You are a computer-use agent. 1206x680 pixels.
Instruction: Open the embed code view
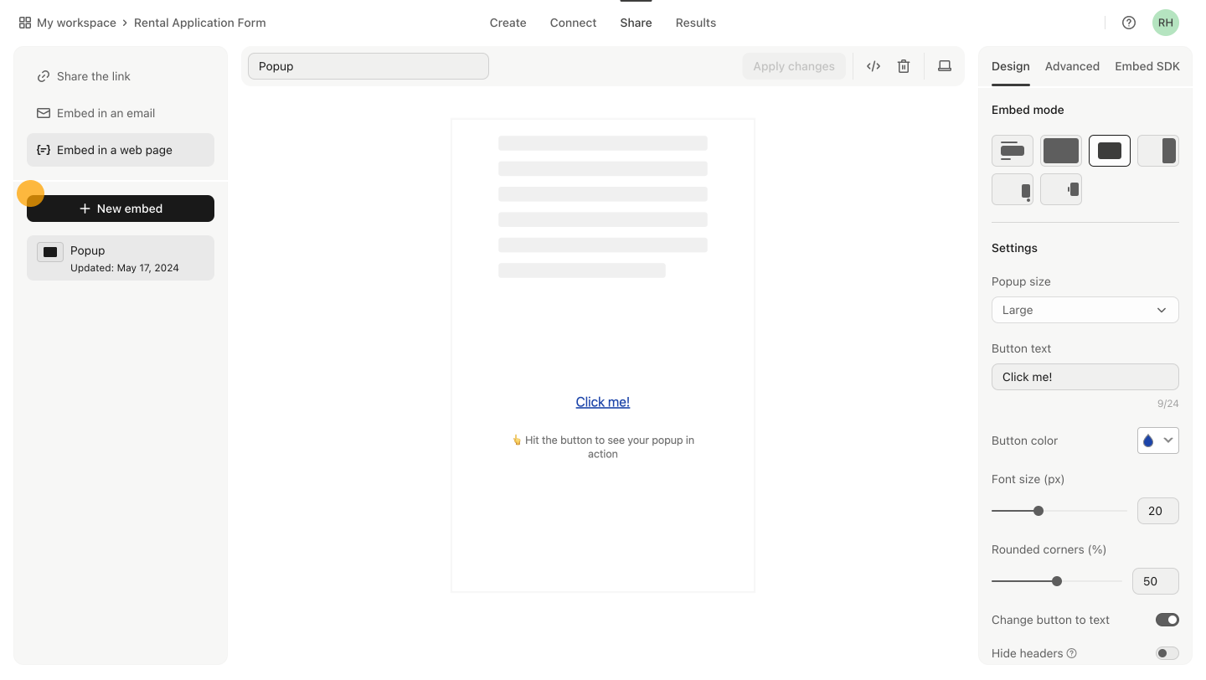pos(873,65)
